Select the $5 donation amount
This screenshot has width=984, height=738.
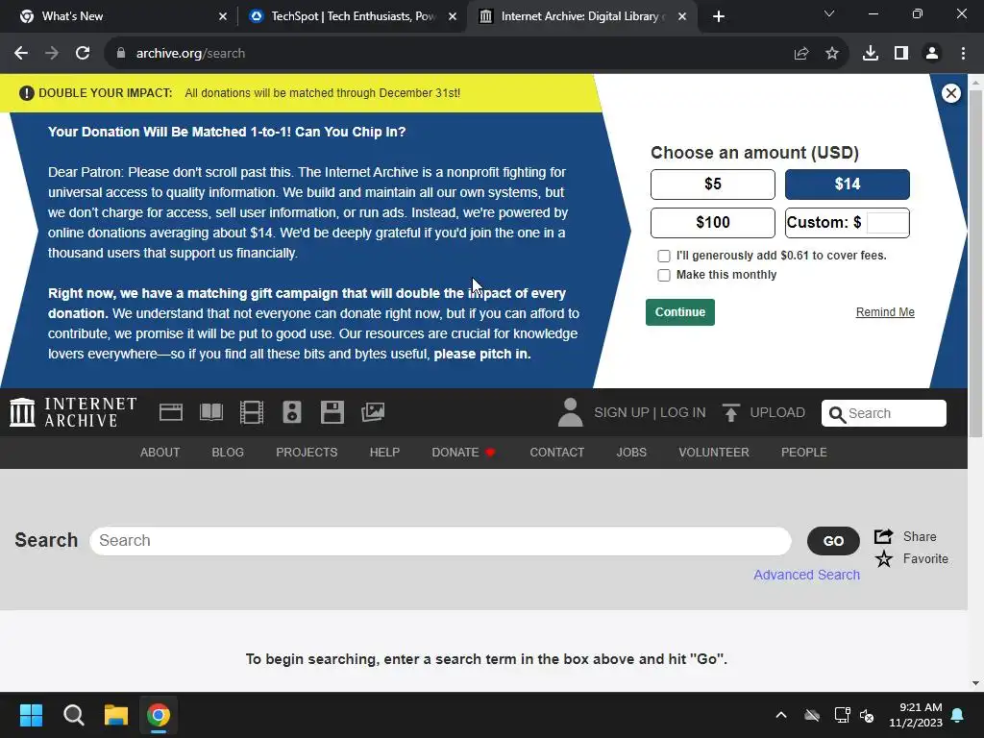tap(712, 184)
